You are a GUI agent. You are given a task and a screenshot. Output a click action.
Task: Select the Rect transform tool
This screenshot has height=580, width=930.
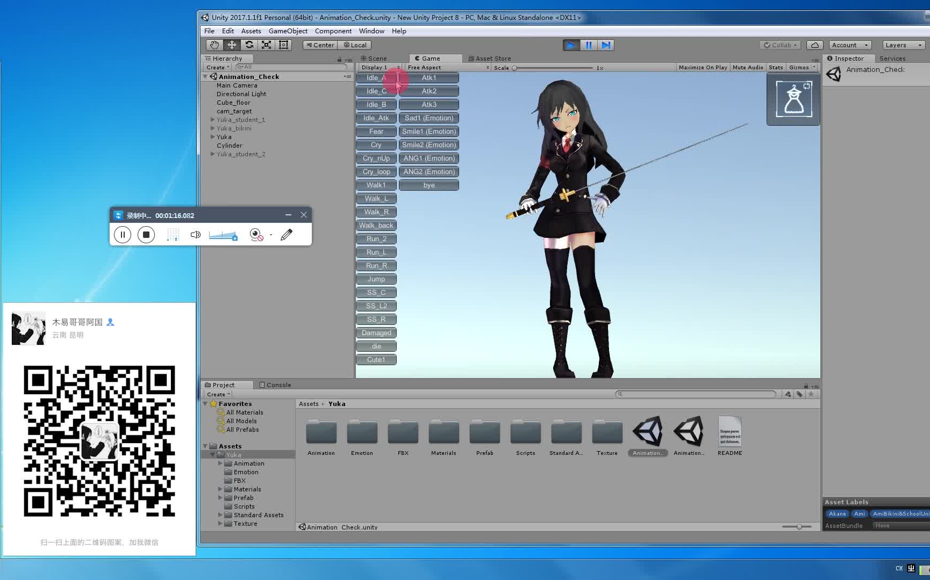(x=284, y=45)
